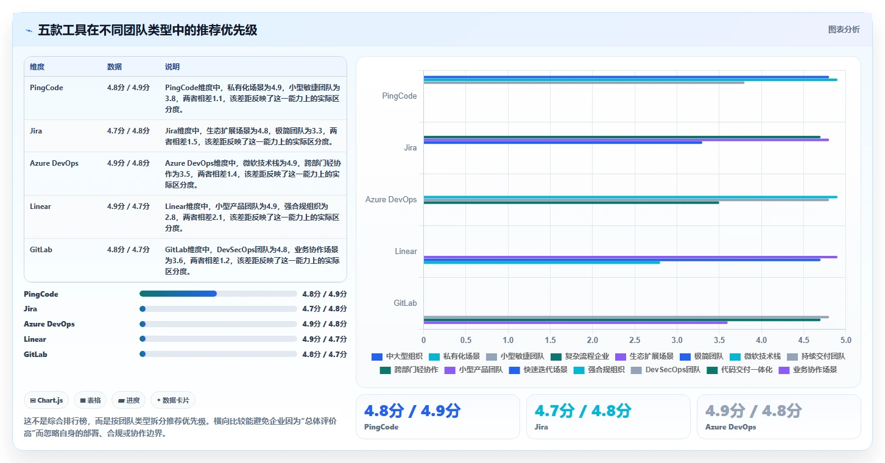Click 快速迭代场景 legend color box
Image resolution: width=885 pixels, height=463 pixels.
coord(514,370)
